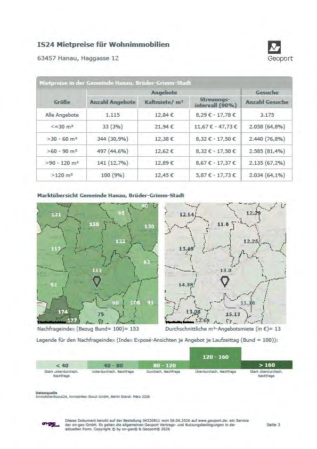Click the 'Alle Angebote' row label

pos(62,115)
